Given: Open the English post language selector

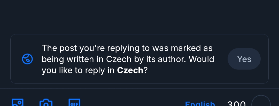Looking at the screenshot, I should [200, 104].
